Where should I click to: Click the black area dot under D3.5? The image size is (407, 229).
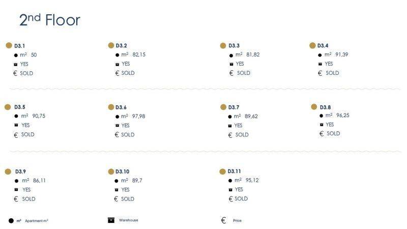16,116
